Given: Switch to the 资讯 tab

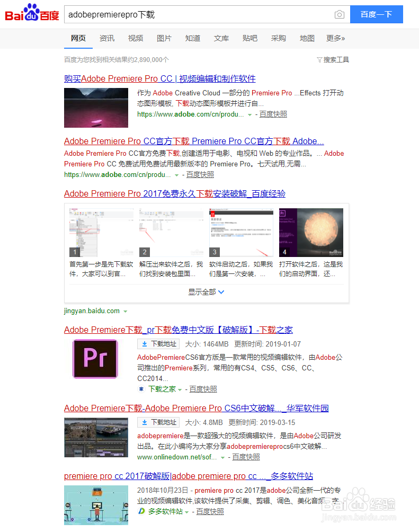Looking at the screenshot, I should [x=107, y=38].
